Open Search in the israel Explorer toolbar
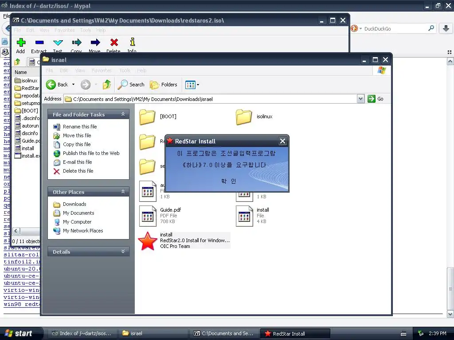Screen dimensions: 454x340 coord(131,85)
